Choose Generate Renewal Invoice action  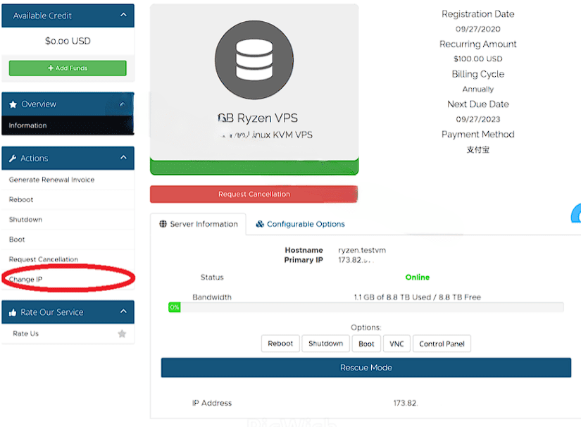click(51, 180)
